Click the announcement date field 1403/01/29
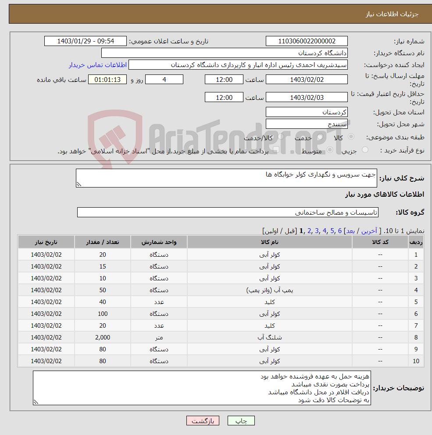The height and width of the screenshot is (435, 432). (x=85, y=41)
